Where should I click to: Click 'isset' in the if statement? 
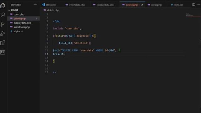point(61,36)
